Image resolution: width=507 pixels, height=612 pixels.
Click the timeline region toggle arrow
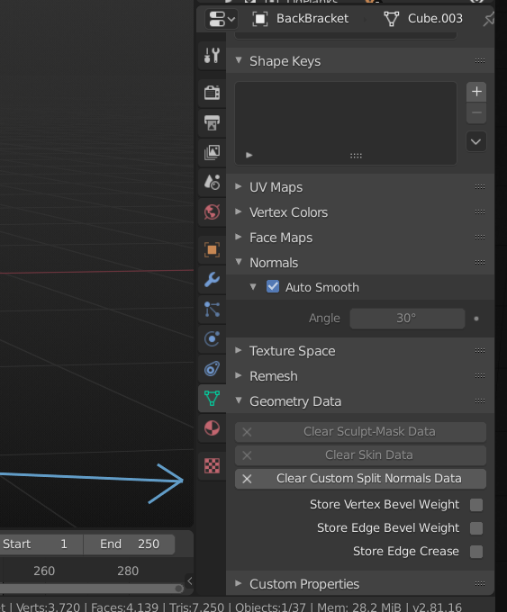(189, 580)
